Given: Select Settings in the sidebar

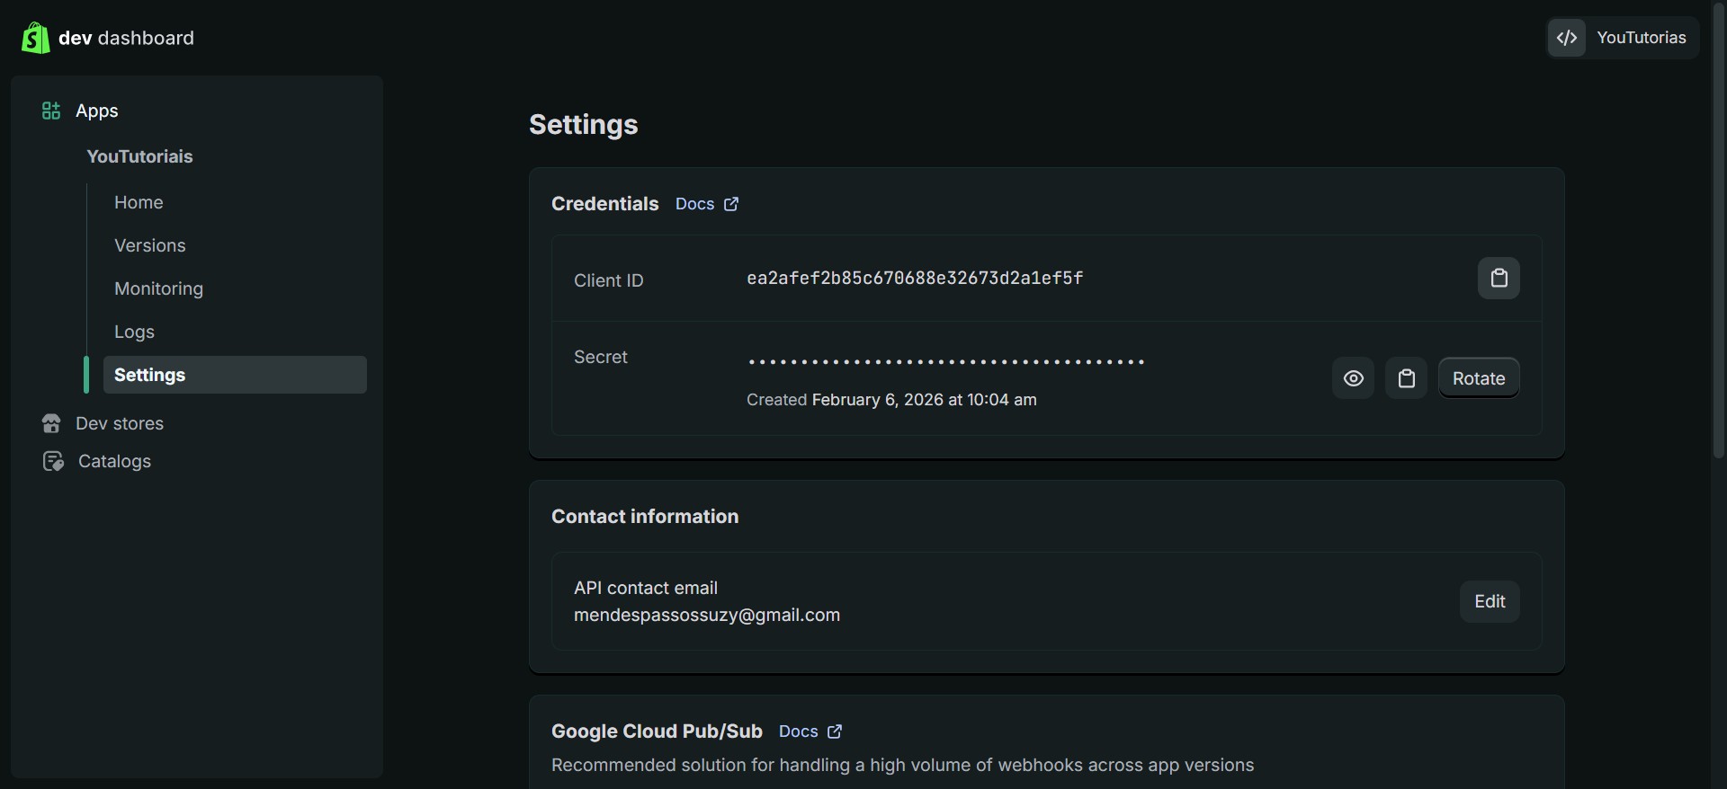Looking at the screenshot, I should tap(235, 375).
